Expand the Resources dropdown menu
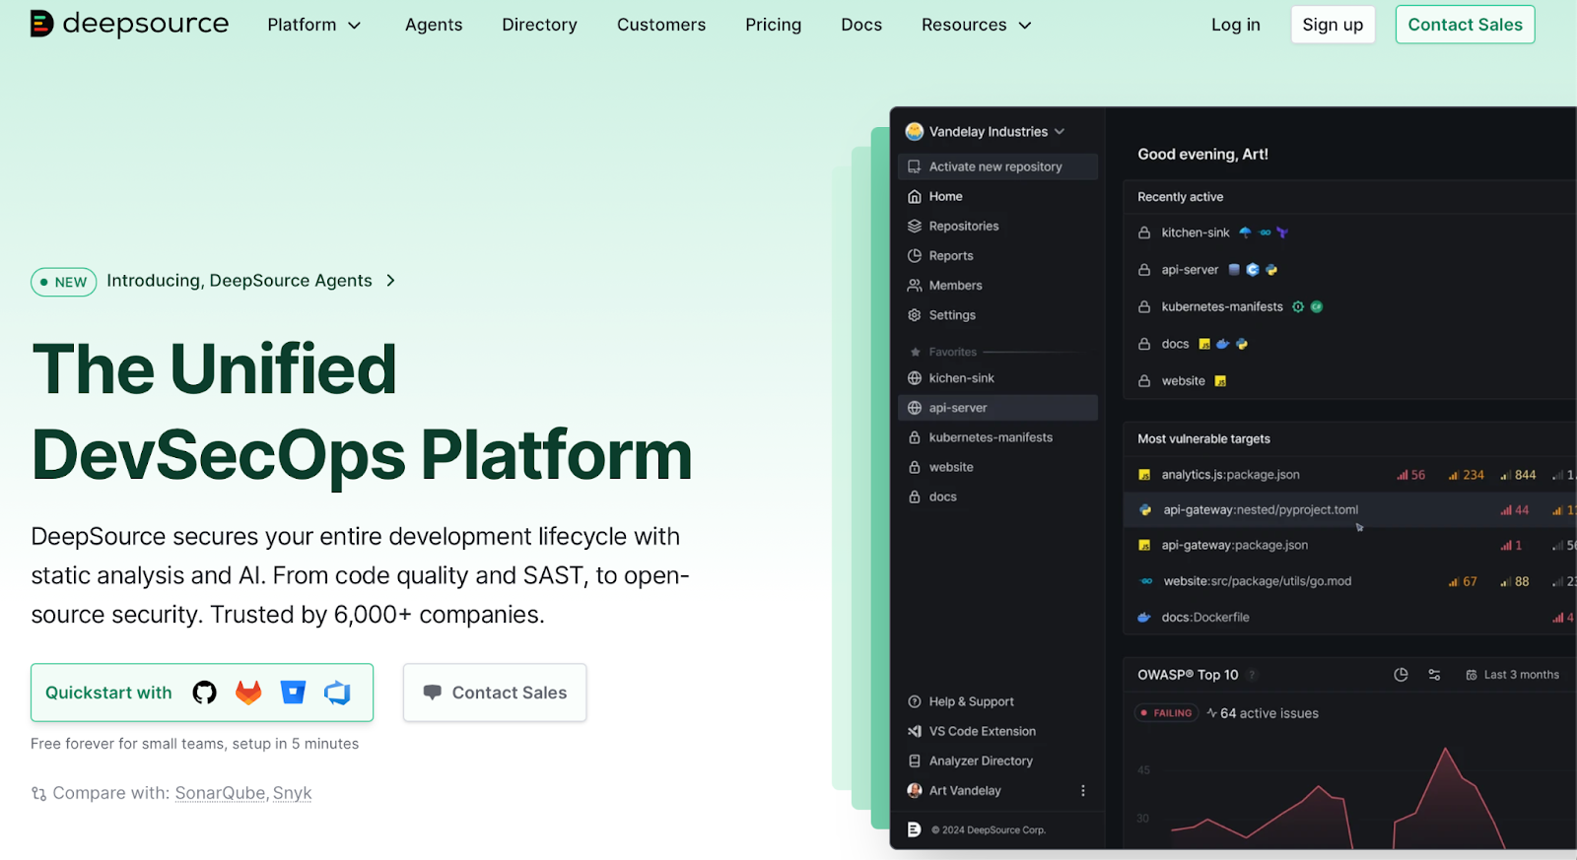The width and height of the screenshot is (1577, 860). pyautogui.click(x=977, y=25)
